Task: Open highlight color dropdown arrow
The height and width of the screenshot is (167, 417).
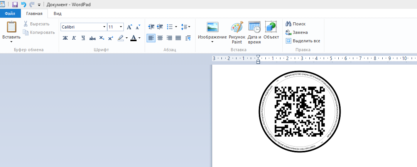Action: 127,38
